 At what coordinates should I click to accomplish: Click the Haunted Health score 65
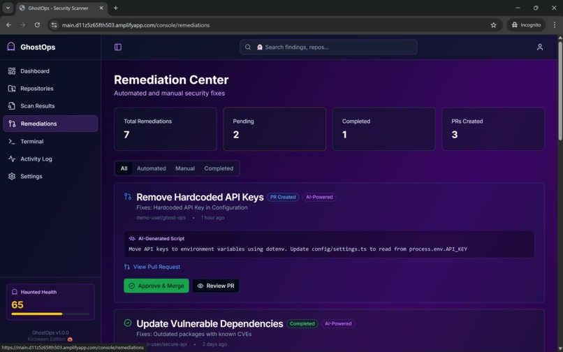tap(17, 305)
